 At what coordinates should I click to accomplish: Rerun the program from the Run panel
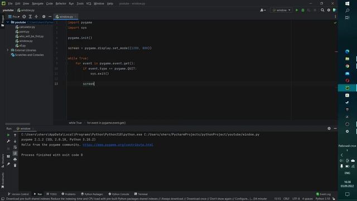point(8,135)
